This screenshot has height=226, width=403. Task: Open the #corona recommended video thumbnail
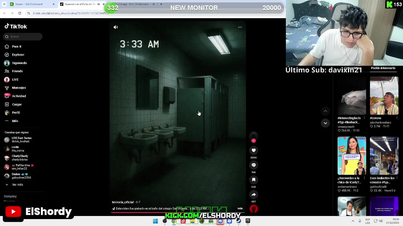(384, 96)
